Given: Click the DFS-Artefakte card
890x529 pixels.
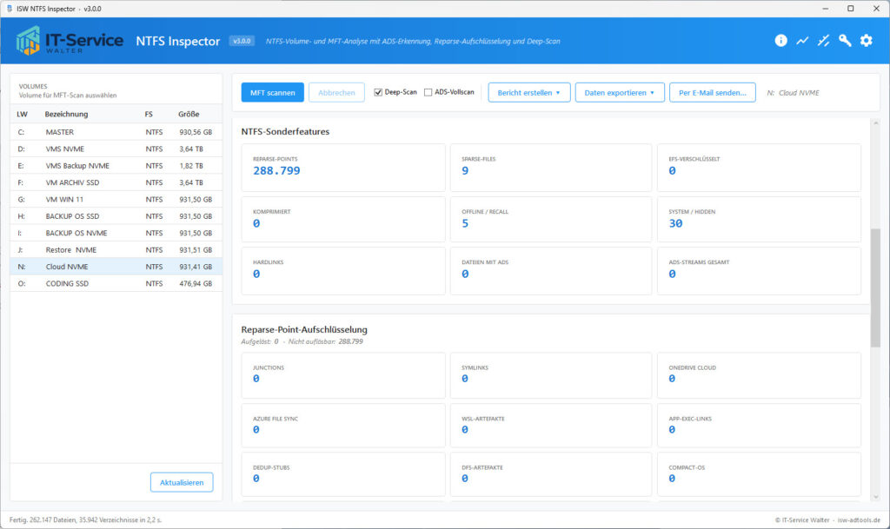Looking at the screenshot, I should point(550,474).
